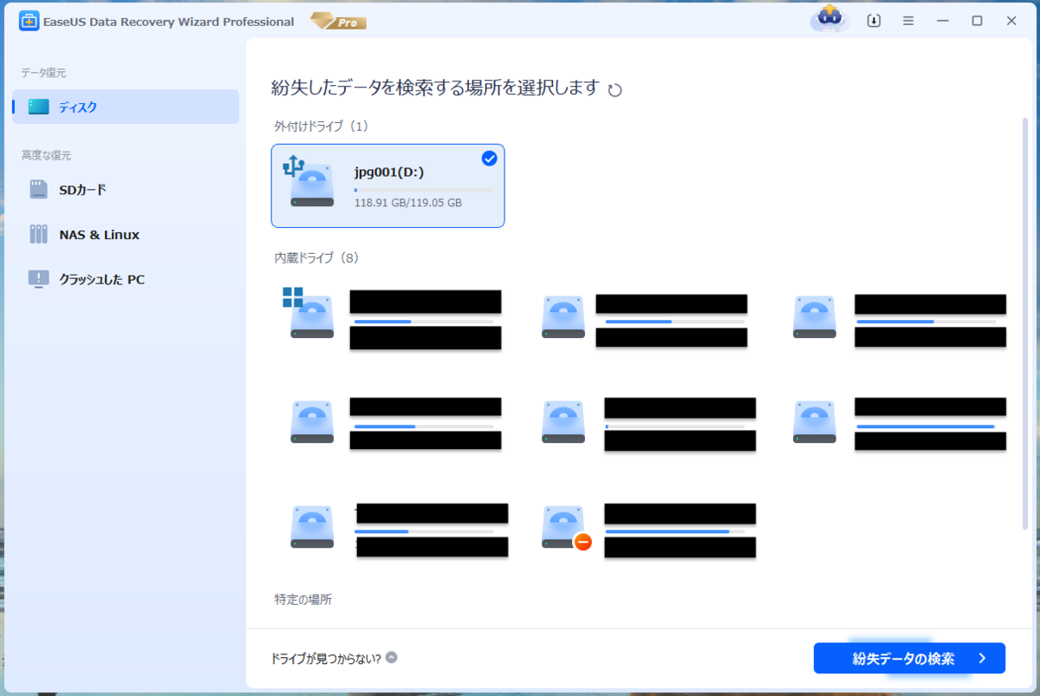1040x696 pixels.
Task: Click the ディスク sidebar icon
Action: coord(37,107)
